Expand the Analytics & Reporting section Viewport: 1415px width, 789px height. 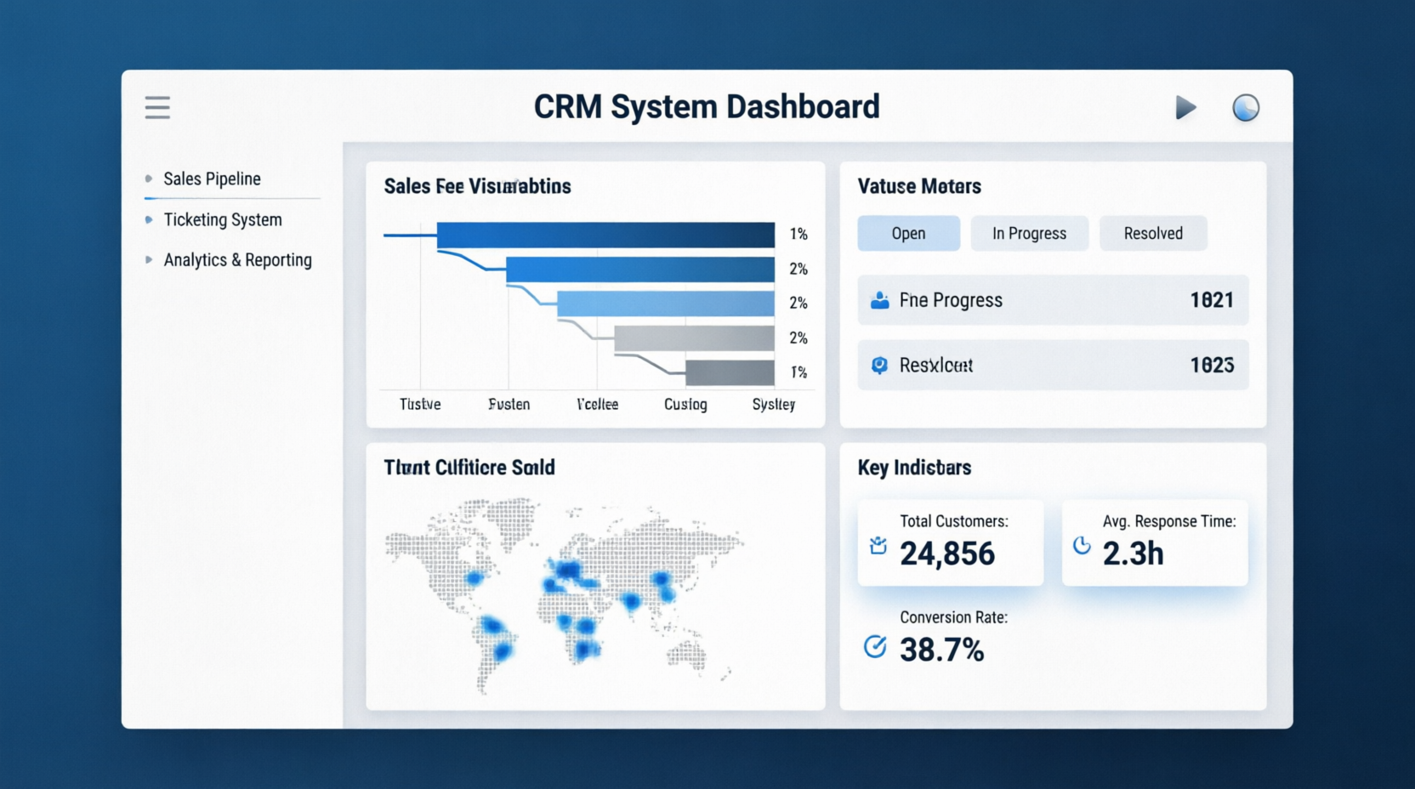point(148,260)
